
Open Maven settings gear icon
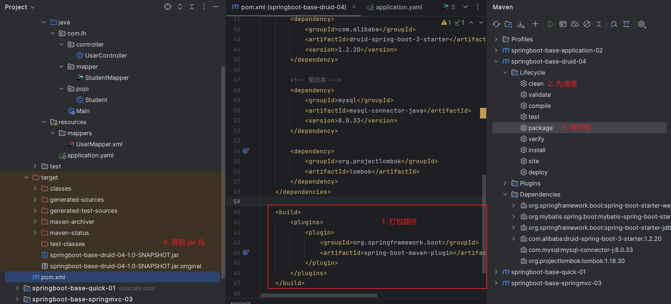[642, 24]
